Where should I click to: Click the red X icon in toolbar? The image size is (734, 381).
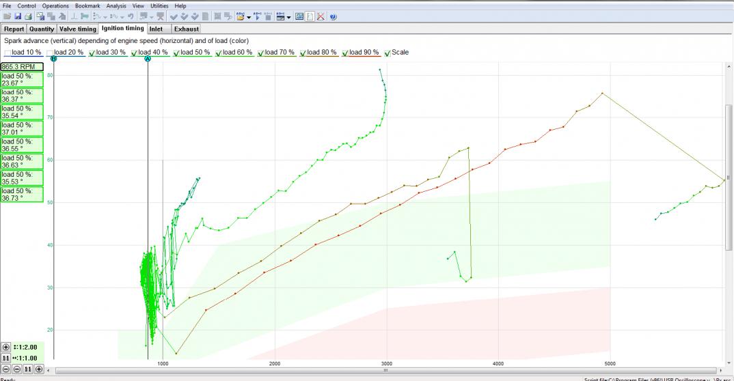(x=321, y=16)
